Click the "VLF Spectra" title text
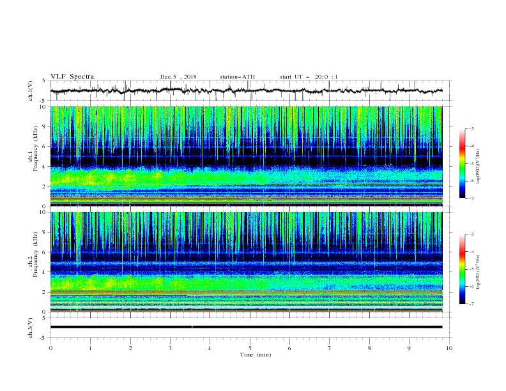The height and width of the screenshot is (391, 506). click(x=72, y=77)
